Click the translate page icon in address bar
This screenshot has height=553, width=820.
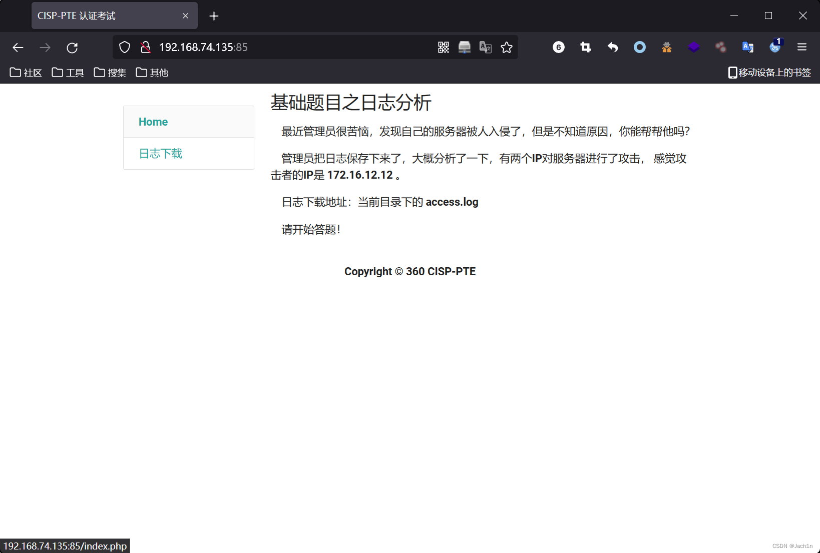(x=486, y=48)
